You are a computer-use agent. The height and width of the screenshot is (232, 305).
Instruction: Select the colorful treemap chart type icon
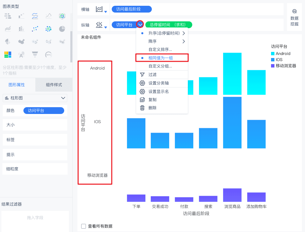[x=8, y=55]
